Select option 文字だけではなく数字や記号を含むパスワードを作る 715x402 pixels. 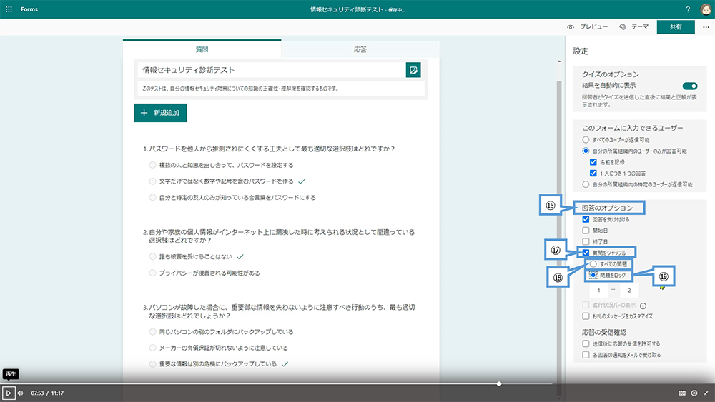[153, 181]
